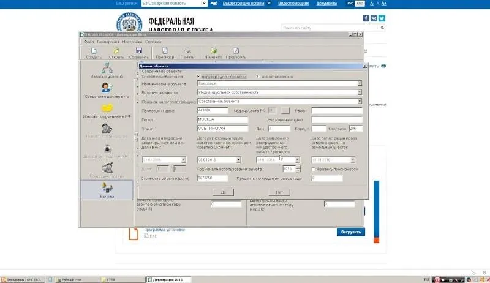This screenshot has height=283, width=490.
Task: Click the Нет button in dialog
Action: click(287, 192)
